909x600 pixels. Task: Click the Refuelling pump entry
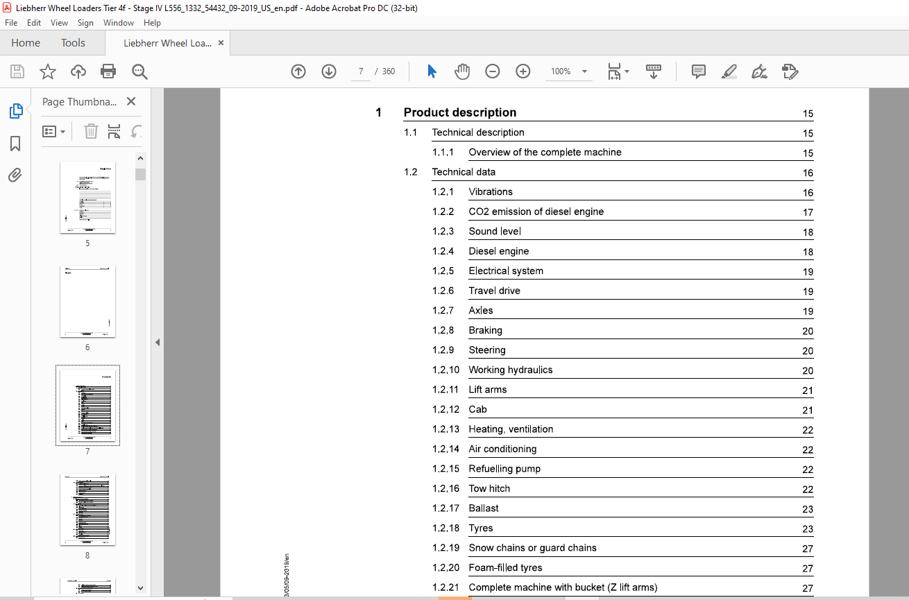point(504,469)
